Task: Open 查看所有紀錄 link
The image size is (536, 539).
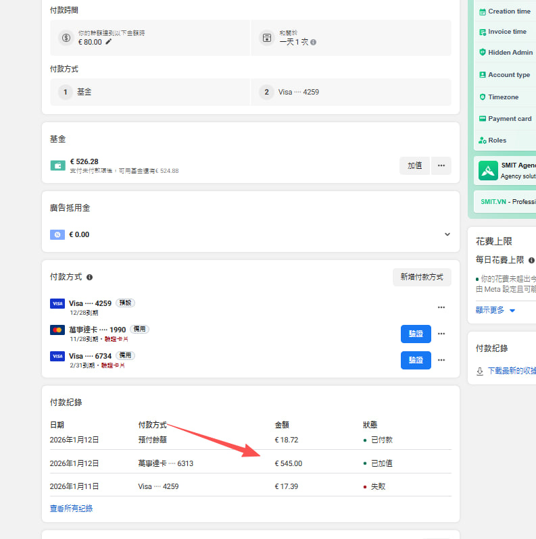Action: (x=71, y=509)
